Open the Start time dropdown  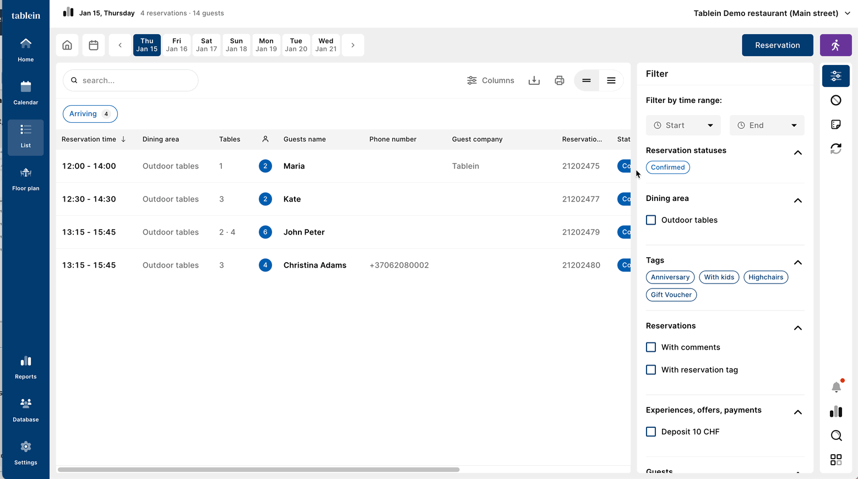coord(683,126)
